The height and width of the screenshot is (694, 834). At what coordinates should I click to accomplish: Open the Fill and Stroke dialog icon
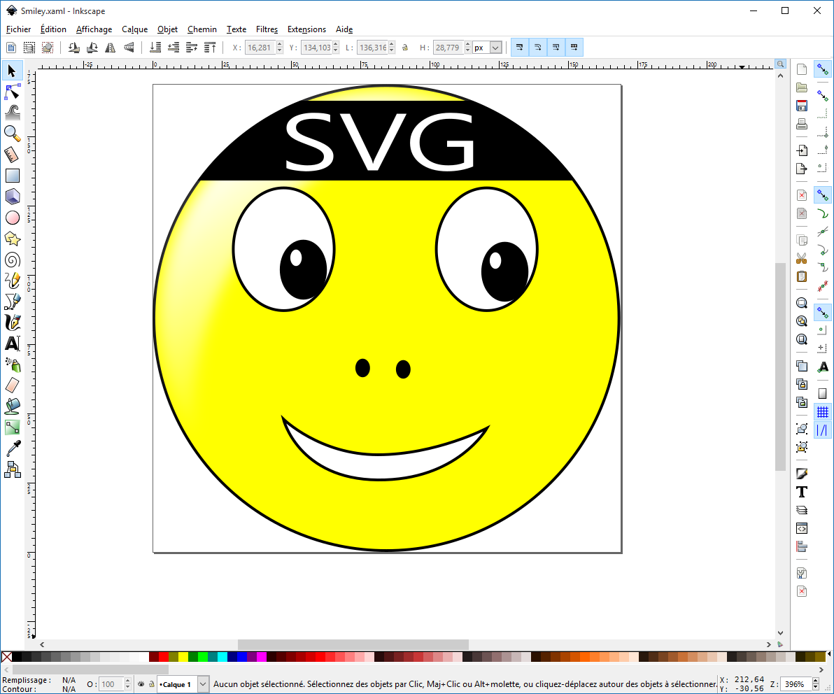pyautogui.click(x=802, y=474)
